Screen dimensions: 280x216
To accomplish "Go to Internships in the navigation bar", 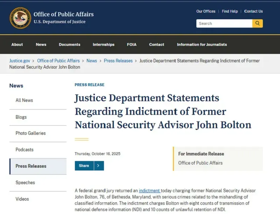I will point(104,44).
